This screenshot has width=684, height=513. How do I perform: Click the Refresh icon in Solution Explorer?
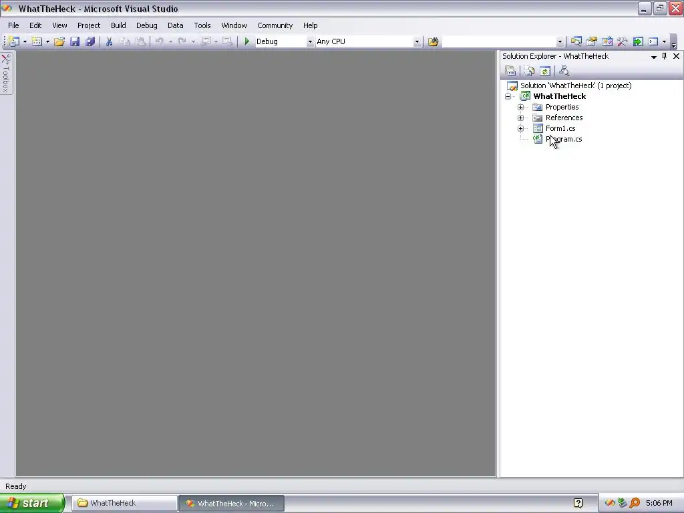click(x=545, y=71)
